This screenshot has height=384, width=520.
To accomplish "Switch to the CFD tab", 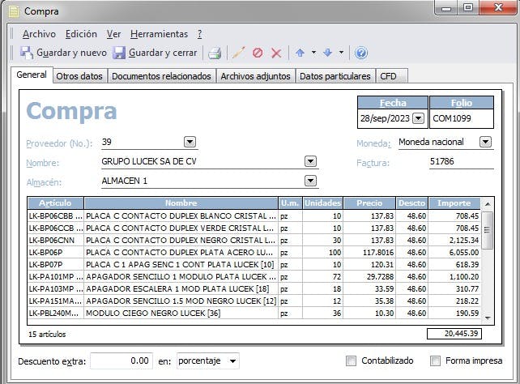I will coord(391,76).
